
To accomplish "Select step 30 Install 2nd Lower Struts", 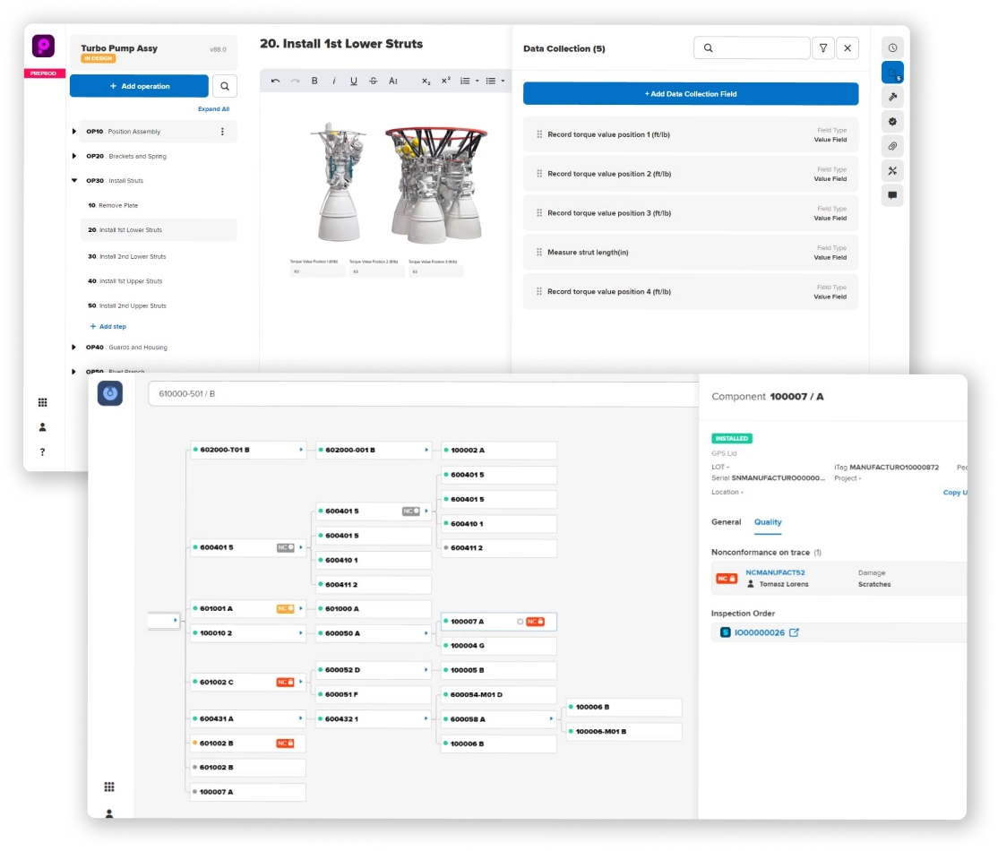I will tap(133, 256).
